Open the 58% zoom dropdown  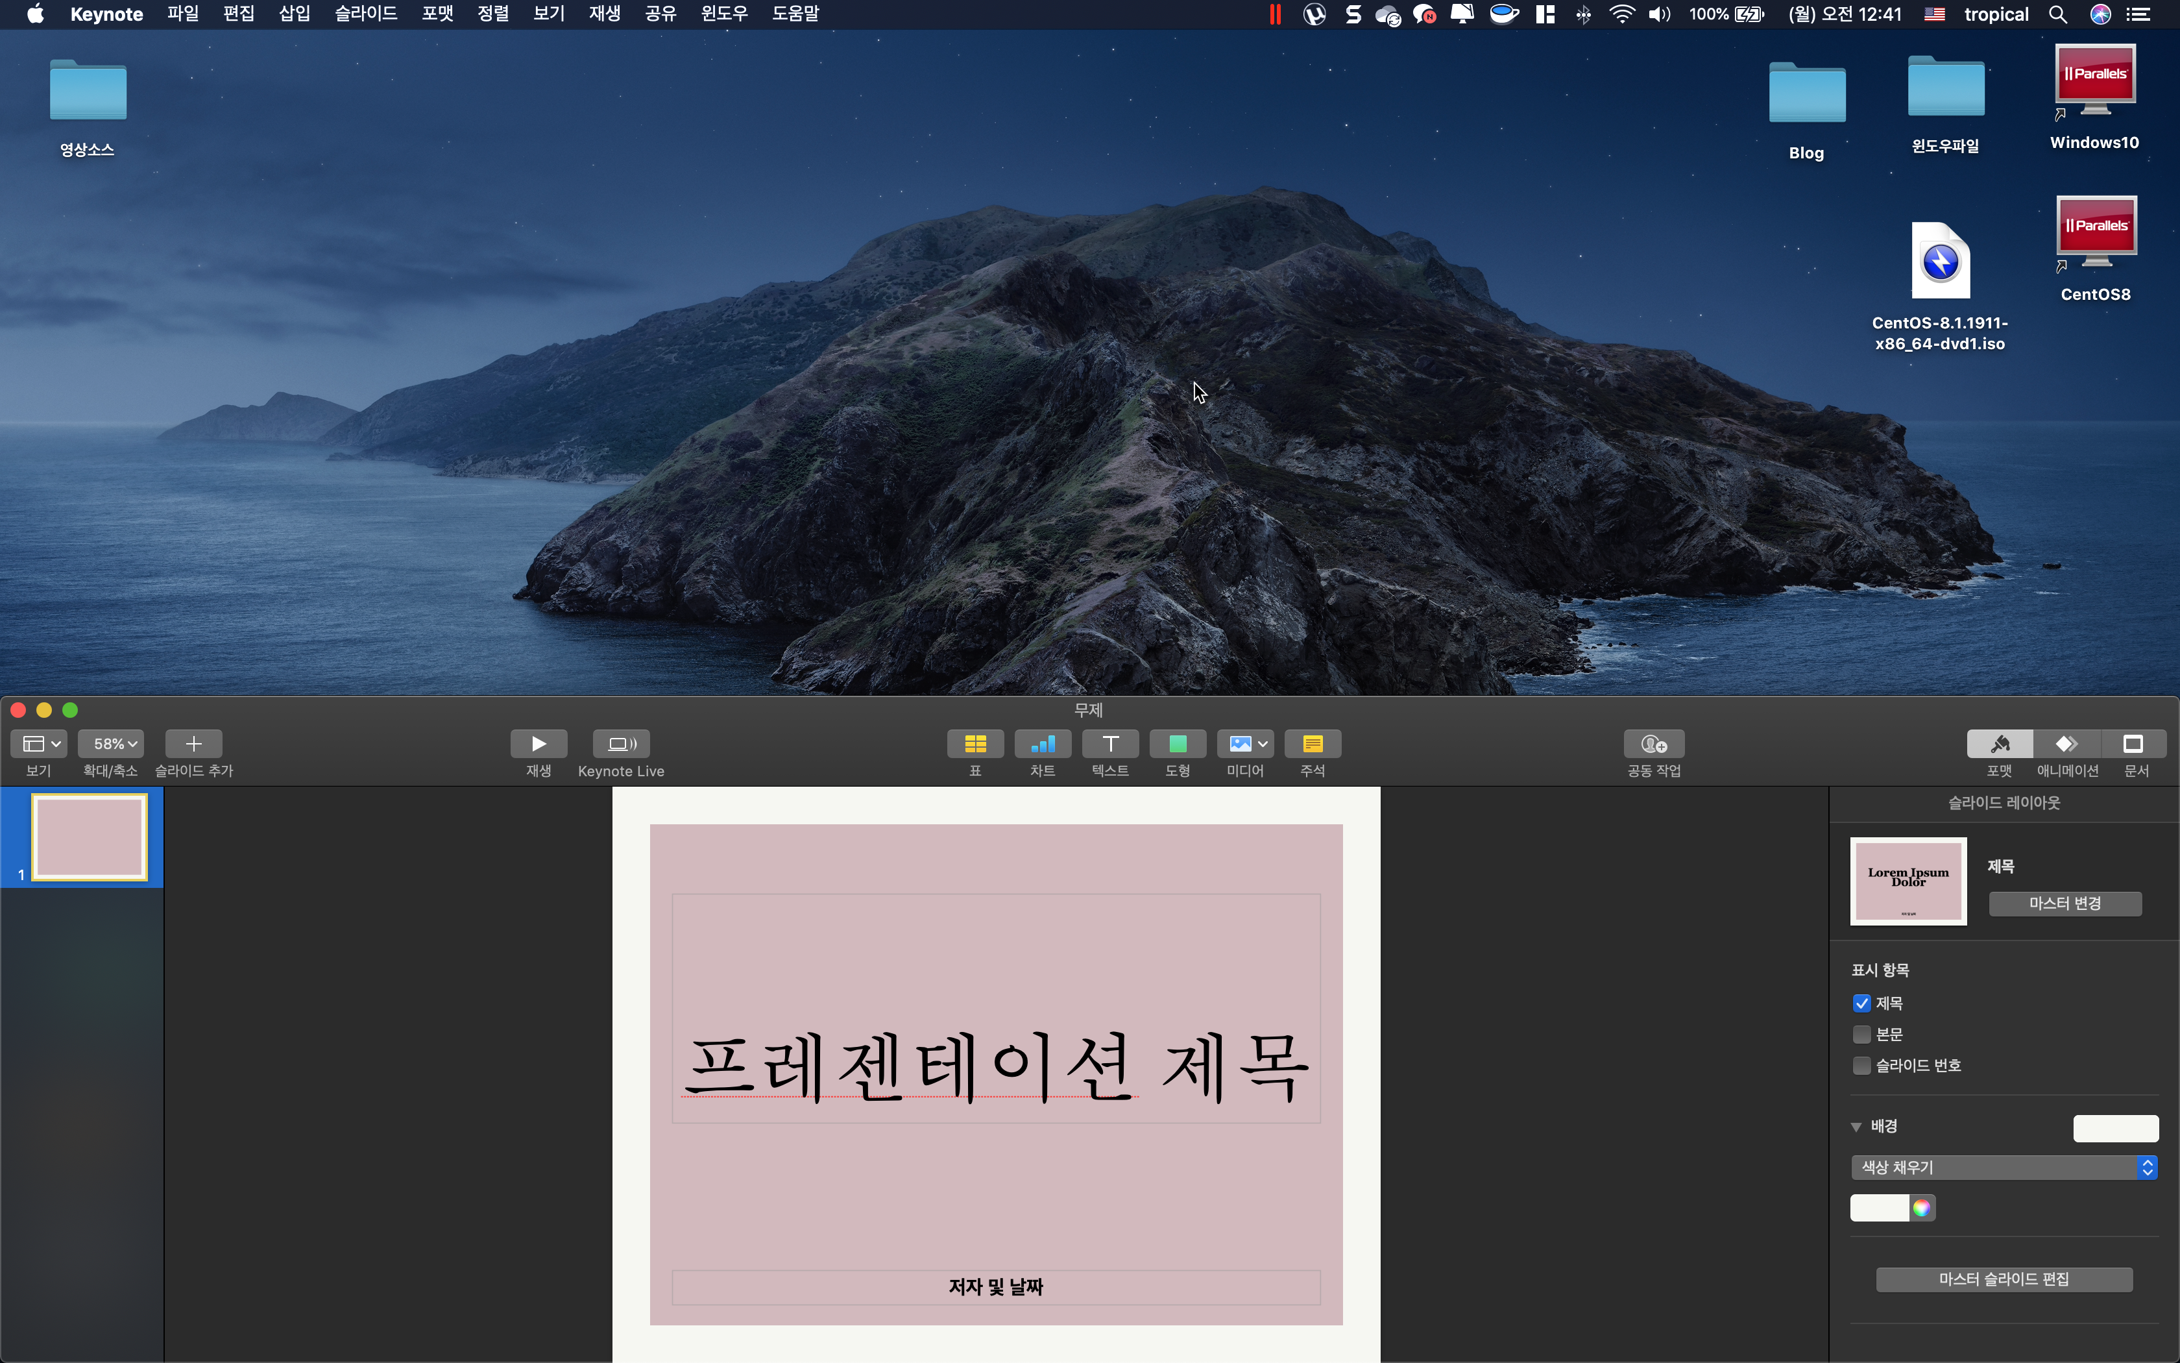(112, 744)
